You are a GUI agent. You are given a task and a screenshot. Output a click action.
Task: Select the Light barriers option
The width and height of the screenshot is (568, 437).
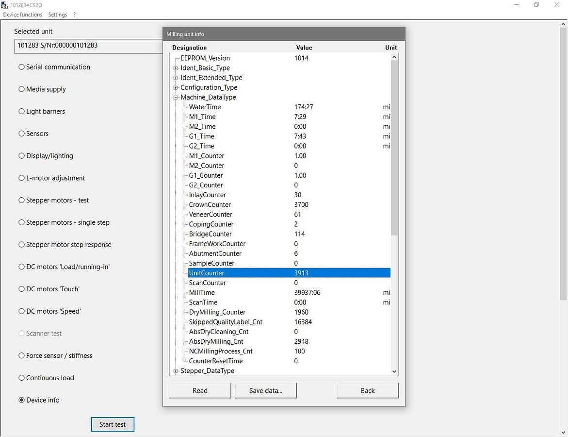[x=21, y=111]
